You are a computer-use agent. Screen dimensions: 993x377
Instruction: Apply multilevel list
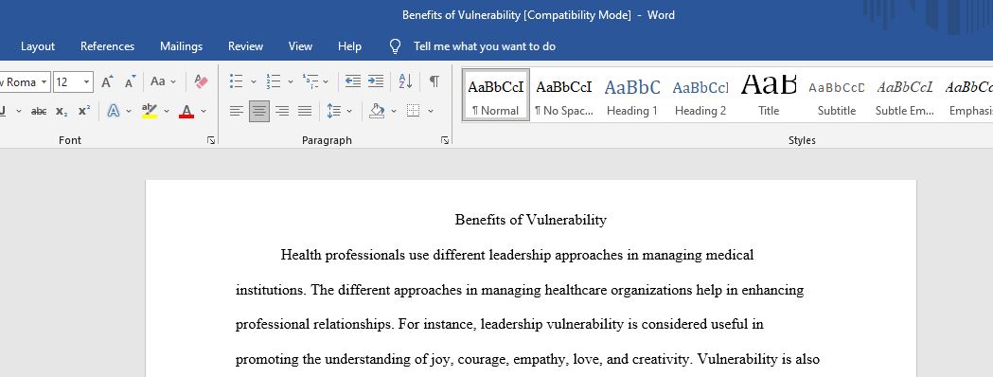tap(310, 81)
